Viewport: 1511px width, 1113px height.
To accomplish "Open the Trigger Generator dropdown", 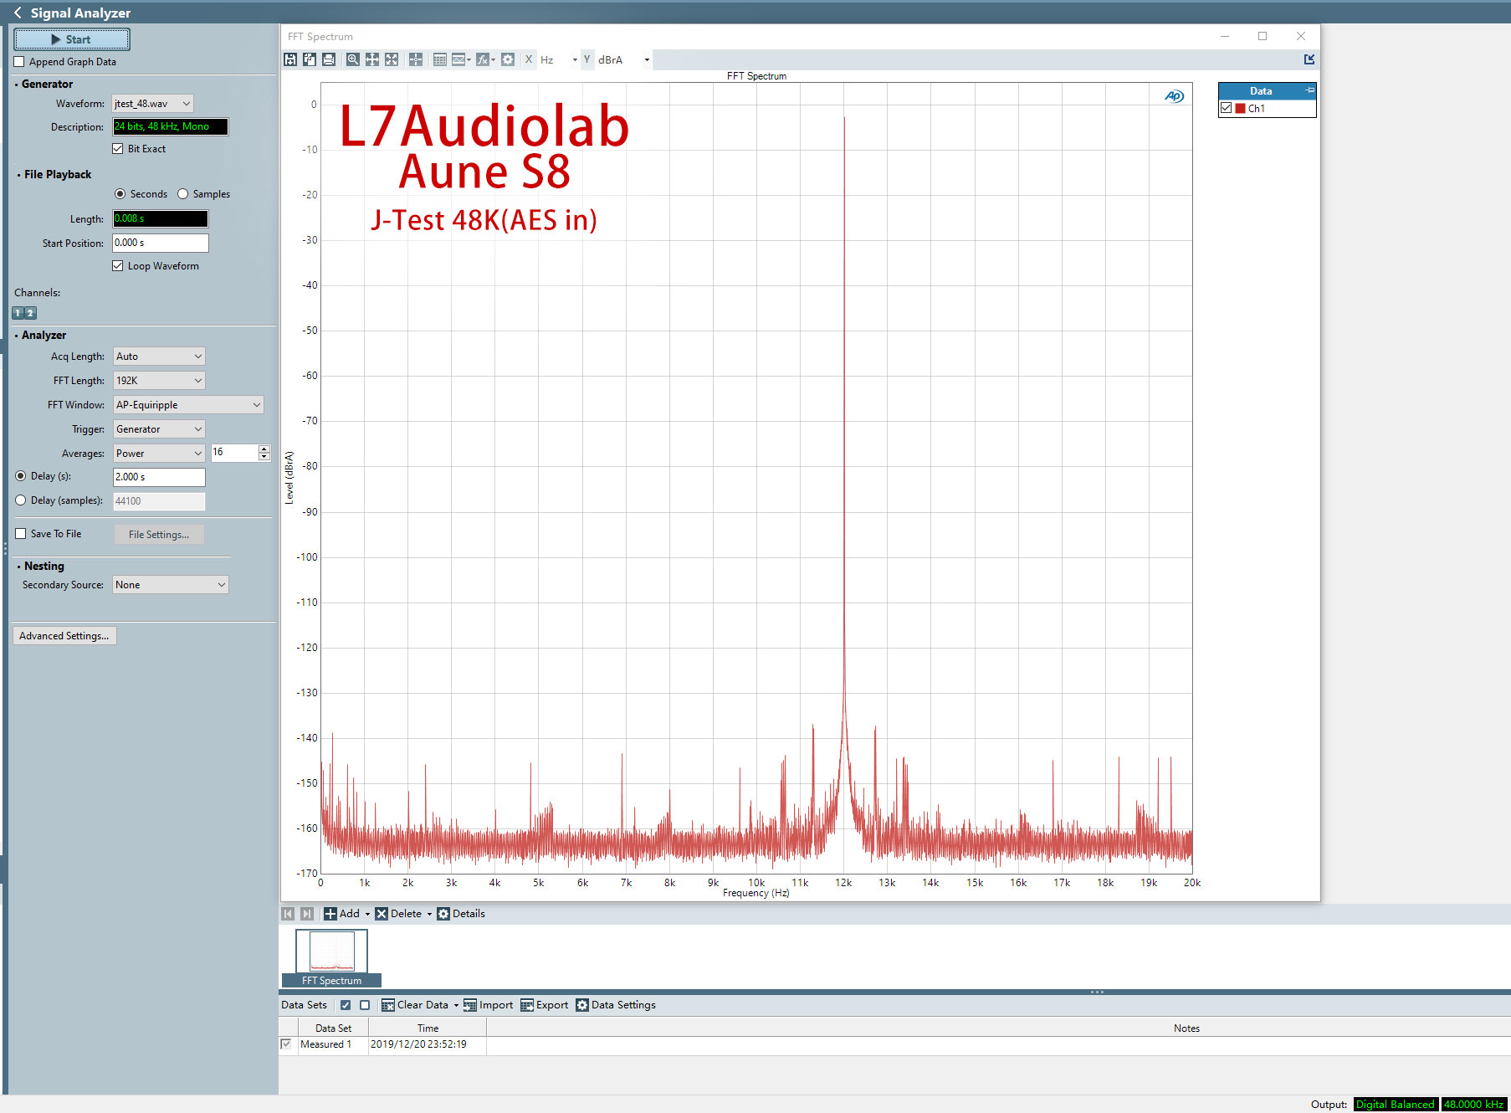I will [159, 429].
